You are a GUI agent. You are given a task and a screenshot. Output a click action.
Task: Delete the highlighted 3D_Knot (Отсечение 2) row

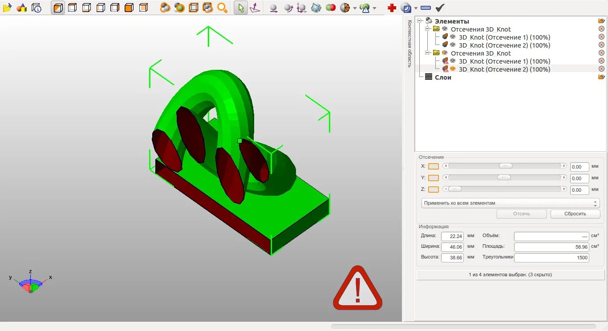pos(601,69)
